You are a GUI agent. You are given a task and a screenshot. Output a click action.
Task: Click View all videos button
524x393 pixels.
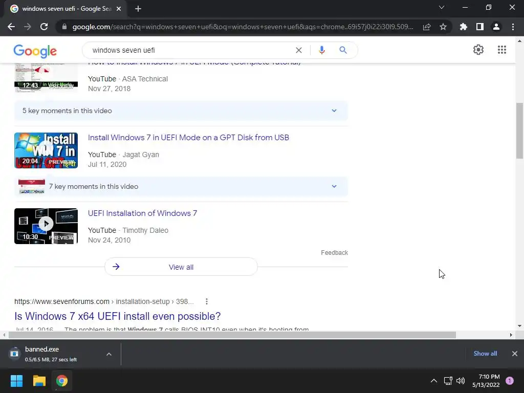click(181, 267)
